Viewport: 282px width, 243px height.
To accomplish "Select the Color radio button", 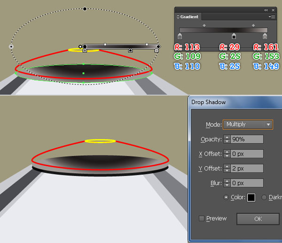I will tap(226, 197).
